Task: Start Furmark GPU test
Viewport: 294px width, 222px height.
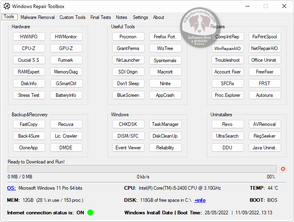Action: tap(66, 60)
